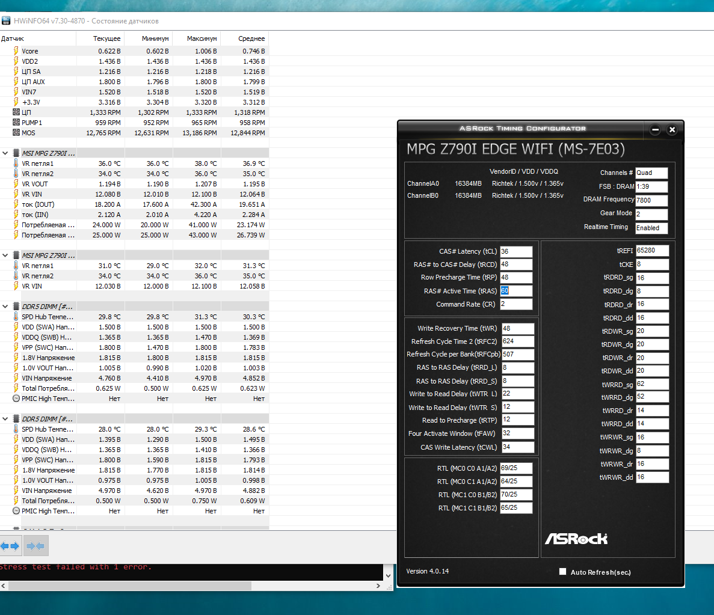
Task: Click the MOS maximum value 13,186 RPM
Action: click(x=200, y=133)
